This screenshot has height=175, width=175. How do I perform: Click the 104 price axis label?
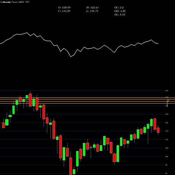coord(167,156)
